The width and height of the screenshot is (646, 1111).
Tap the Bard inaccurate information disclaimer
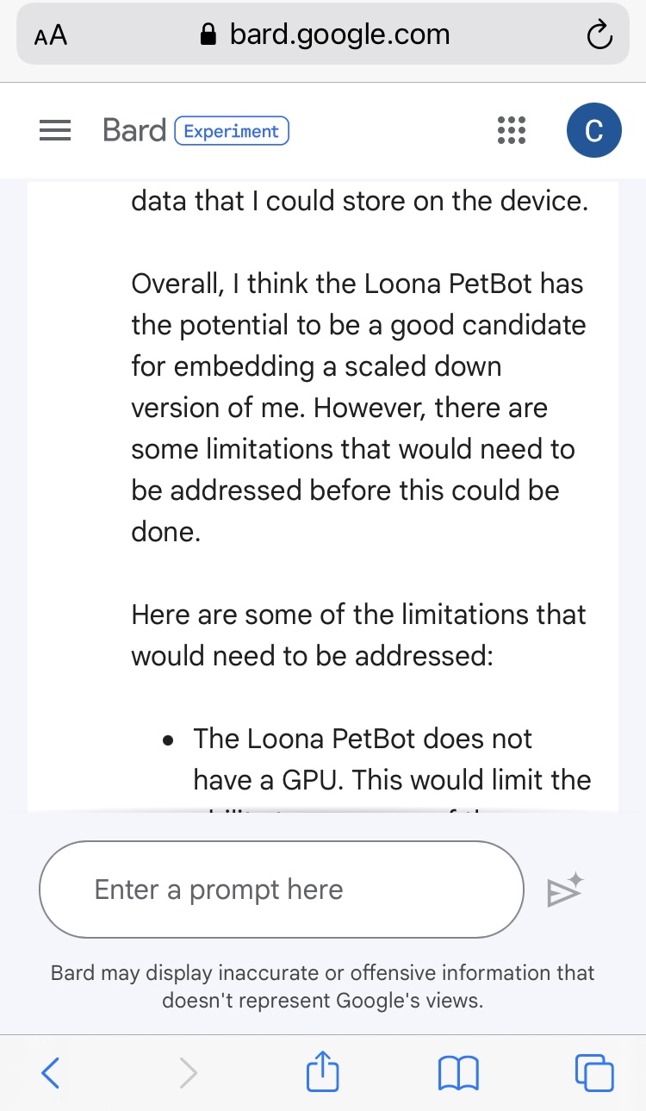click(323, 987)
